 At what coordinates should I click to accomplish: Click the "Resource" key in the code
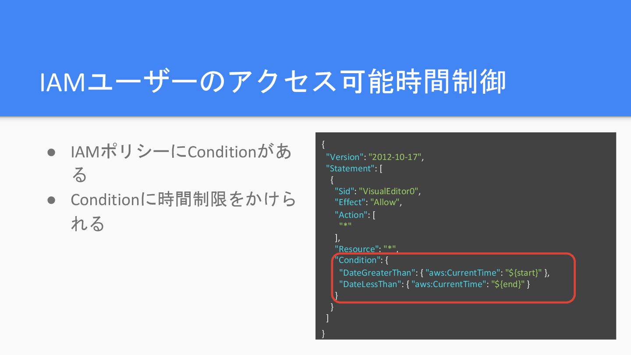click(356, 249)
